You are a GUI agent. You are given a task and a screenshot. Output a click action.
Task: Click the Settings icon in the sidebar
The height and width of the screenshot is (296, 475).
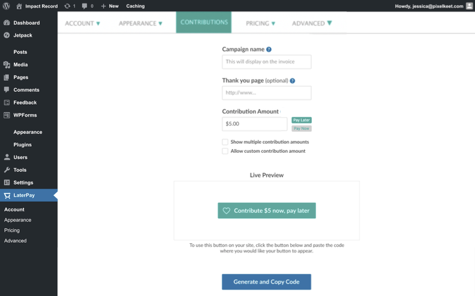pos(7,183)
